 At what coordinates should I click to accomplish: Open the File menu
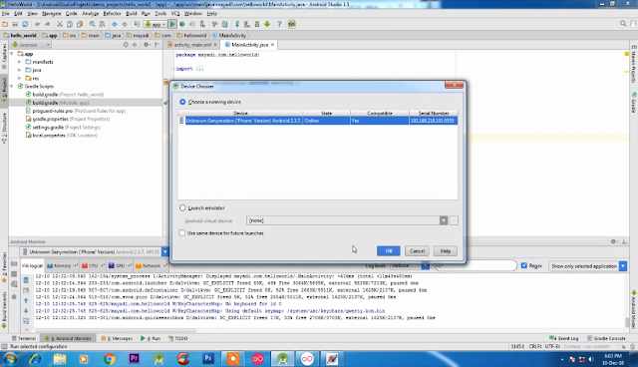5,13
